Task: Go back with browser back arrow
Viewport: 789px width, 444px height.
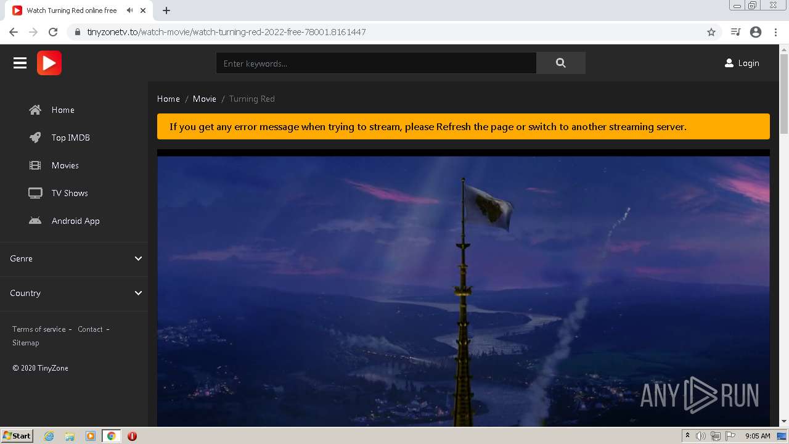Action: [x=14, y=32]
